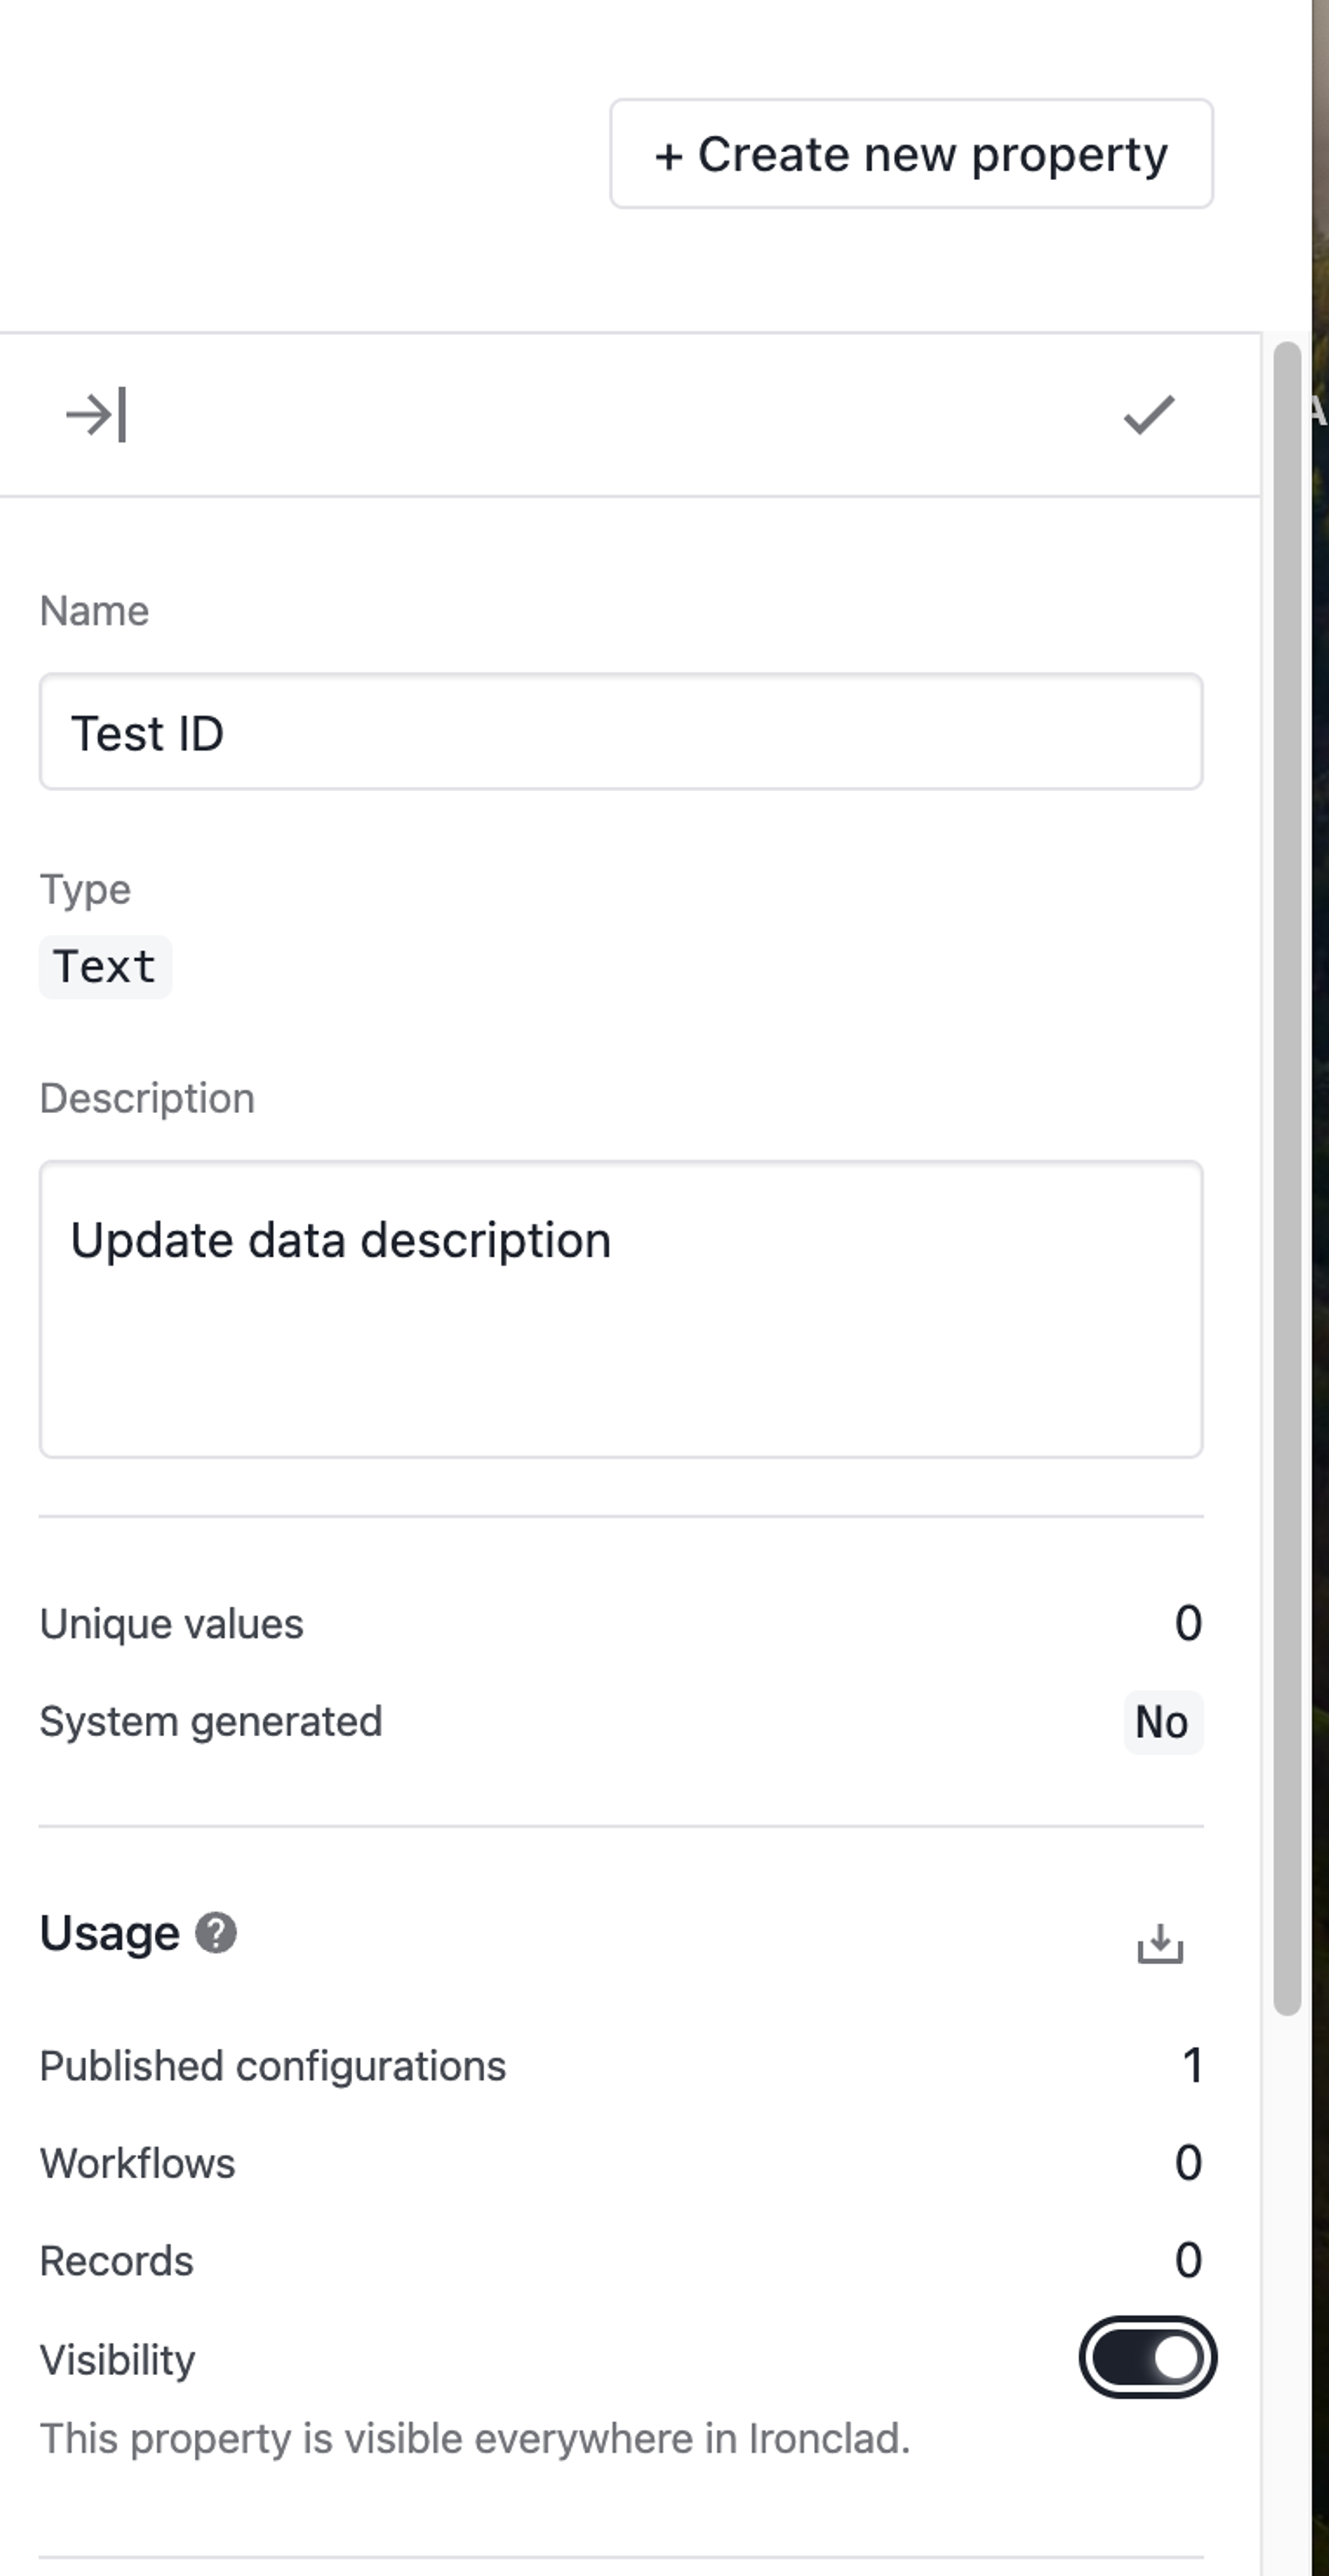1329x2576 pixels.
Task: Click the Records usage row
Action: pyautogui.click(x=621, y=2261)
